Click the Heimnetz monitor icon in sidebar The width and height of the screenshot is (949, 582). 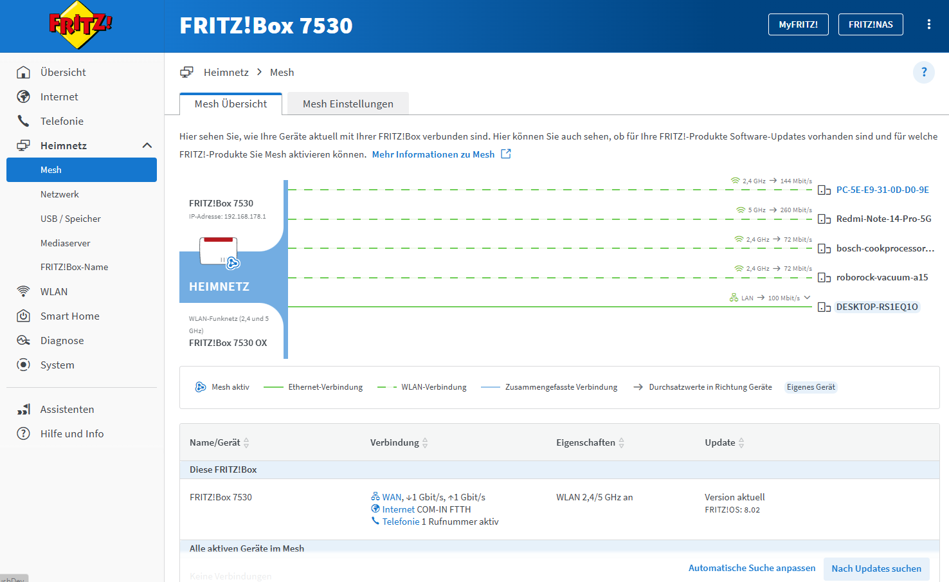(x=23, y=145)
